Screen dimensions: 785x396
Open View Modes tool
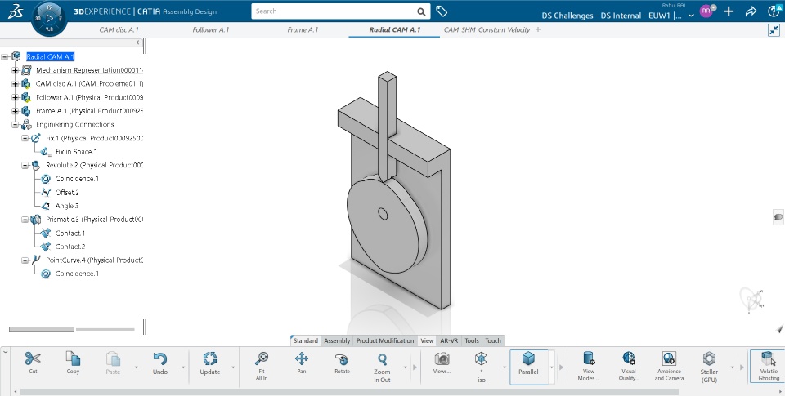pos(589,366)
